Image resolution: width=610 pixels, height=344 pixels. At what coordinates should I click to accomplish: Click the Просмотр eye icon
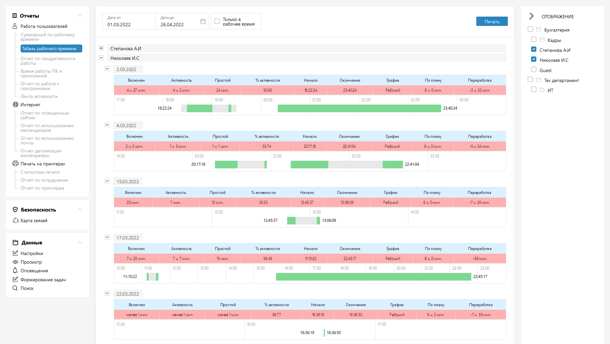(x=15, y=262)
